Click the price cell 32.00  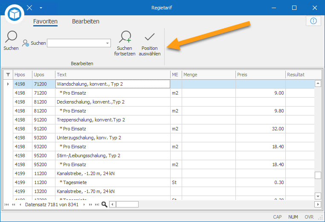(x=261, y=129)
